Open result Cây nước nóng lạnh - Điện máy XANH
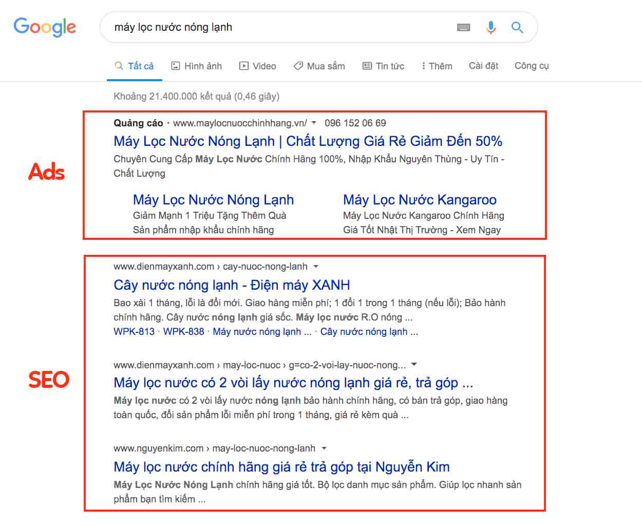The height and width of the screenshot is (525, 642). 232,285
